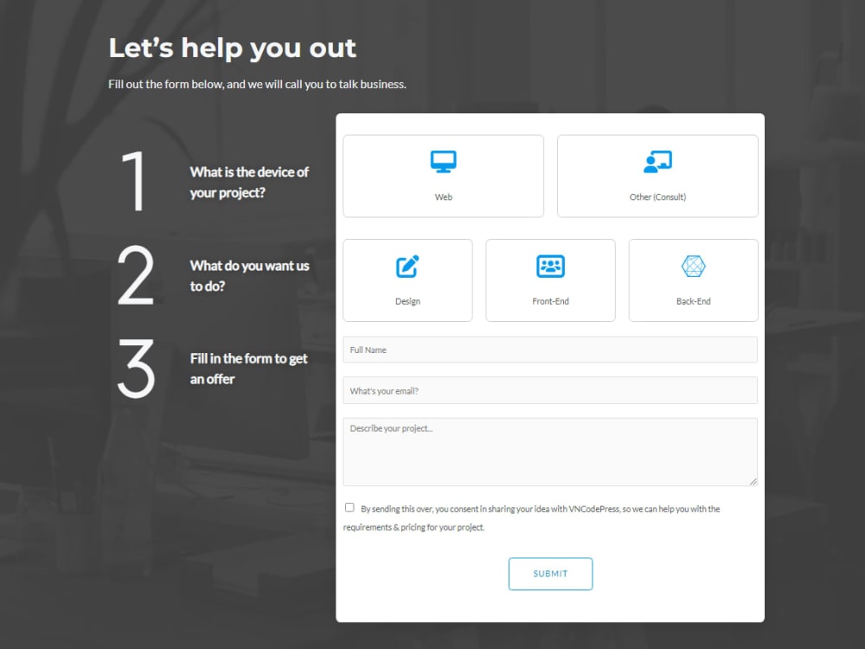Click the Other (Consult) label

pos(657,197)
